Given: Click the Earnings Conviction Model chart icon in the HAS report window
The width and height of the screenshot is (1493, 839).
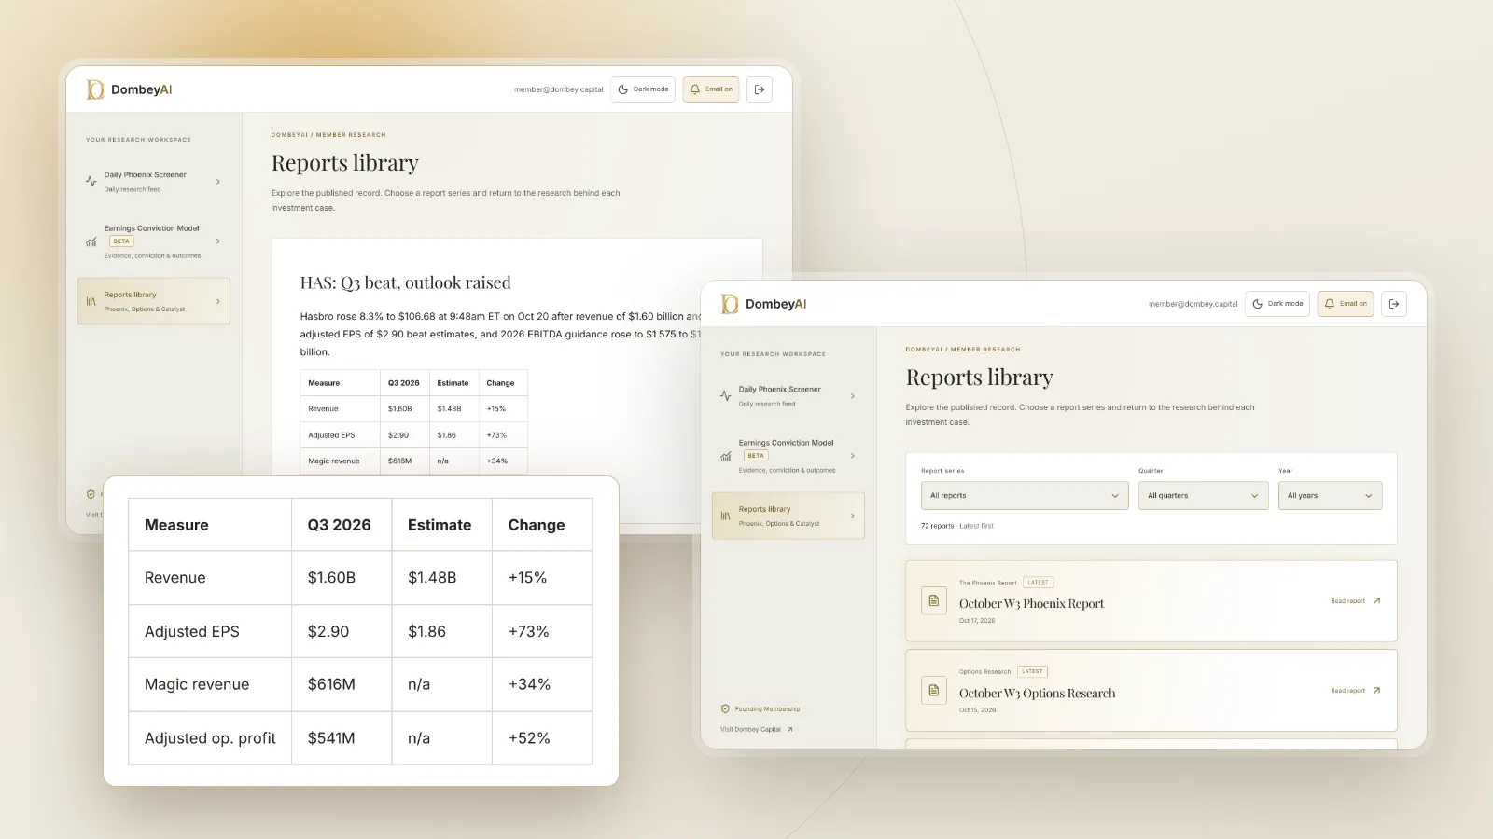Looking at the screenshot, I should (91, 241).
